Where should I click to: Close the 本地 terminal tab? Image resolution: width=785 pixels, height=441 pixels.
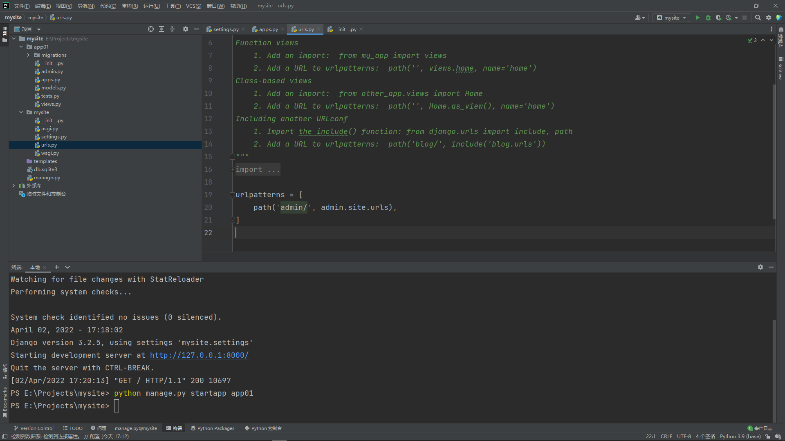[45, 267]
